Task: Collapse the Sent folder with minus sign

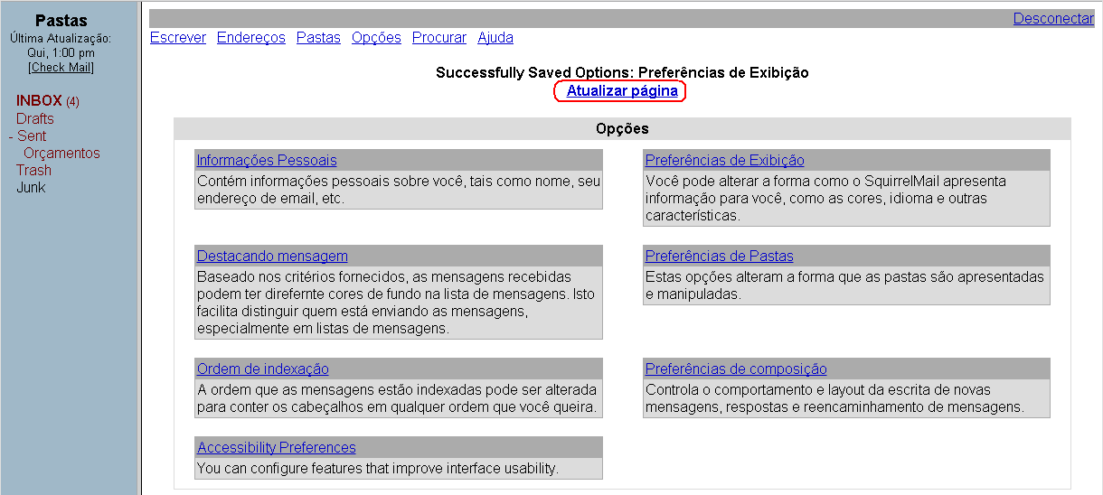Action: [11, 136]
